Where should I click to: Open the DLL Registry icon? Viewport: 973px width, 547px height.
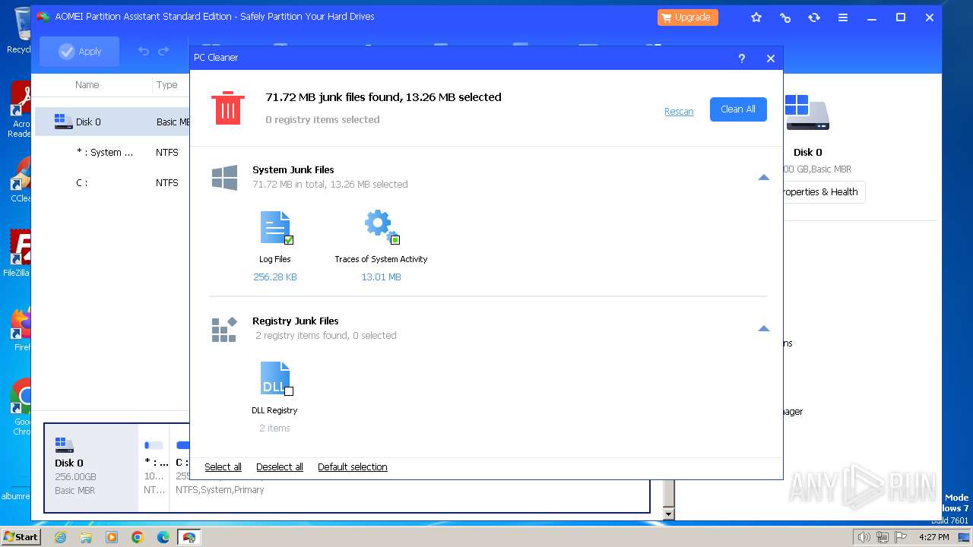pos(275,378)
